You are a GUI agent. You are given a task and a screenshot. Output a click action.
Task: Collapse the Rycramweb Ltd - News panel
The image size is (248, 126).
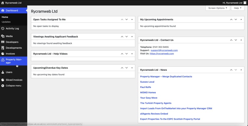241,70
